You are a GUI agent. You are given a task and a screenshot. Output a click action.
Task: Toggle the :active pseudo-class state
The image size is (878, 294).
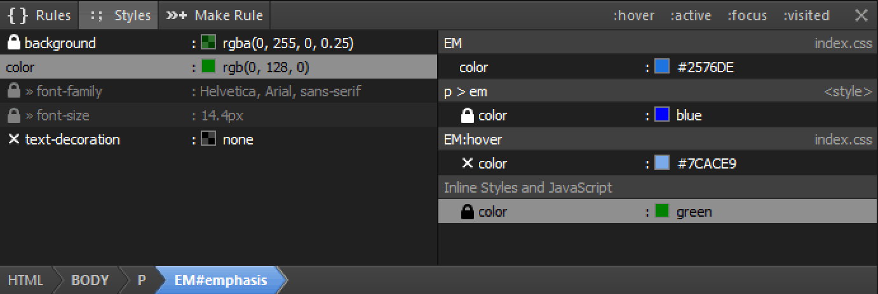[x=691, y=15]
